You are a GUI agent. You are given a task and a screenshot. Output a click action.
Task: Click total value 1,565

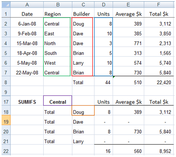[x=159, y=52]
